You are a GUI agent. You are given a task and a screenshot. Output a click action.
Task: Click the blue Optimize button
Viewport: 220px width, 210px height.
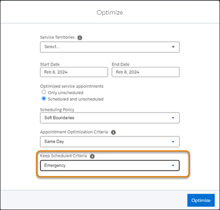[201, 200]
